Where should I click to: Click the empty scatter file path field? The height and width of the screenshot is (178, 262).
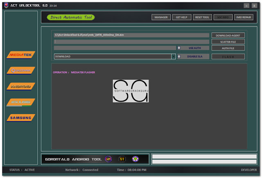coord(131,42)
